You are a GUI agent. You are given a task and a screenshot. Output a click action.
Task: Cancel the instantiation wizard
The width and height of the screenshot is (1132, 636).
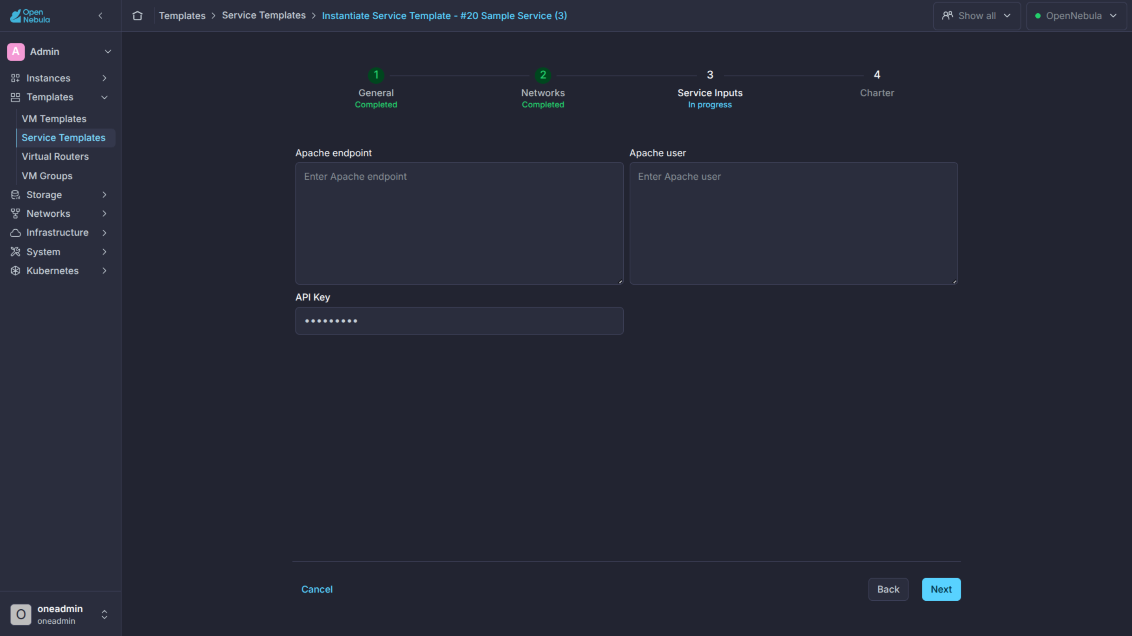pyautogui.click(x=317, y=589)
